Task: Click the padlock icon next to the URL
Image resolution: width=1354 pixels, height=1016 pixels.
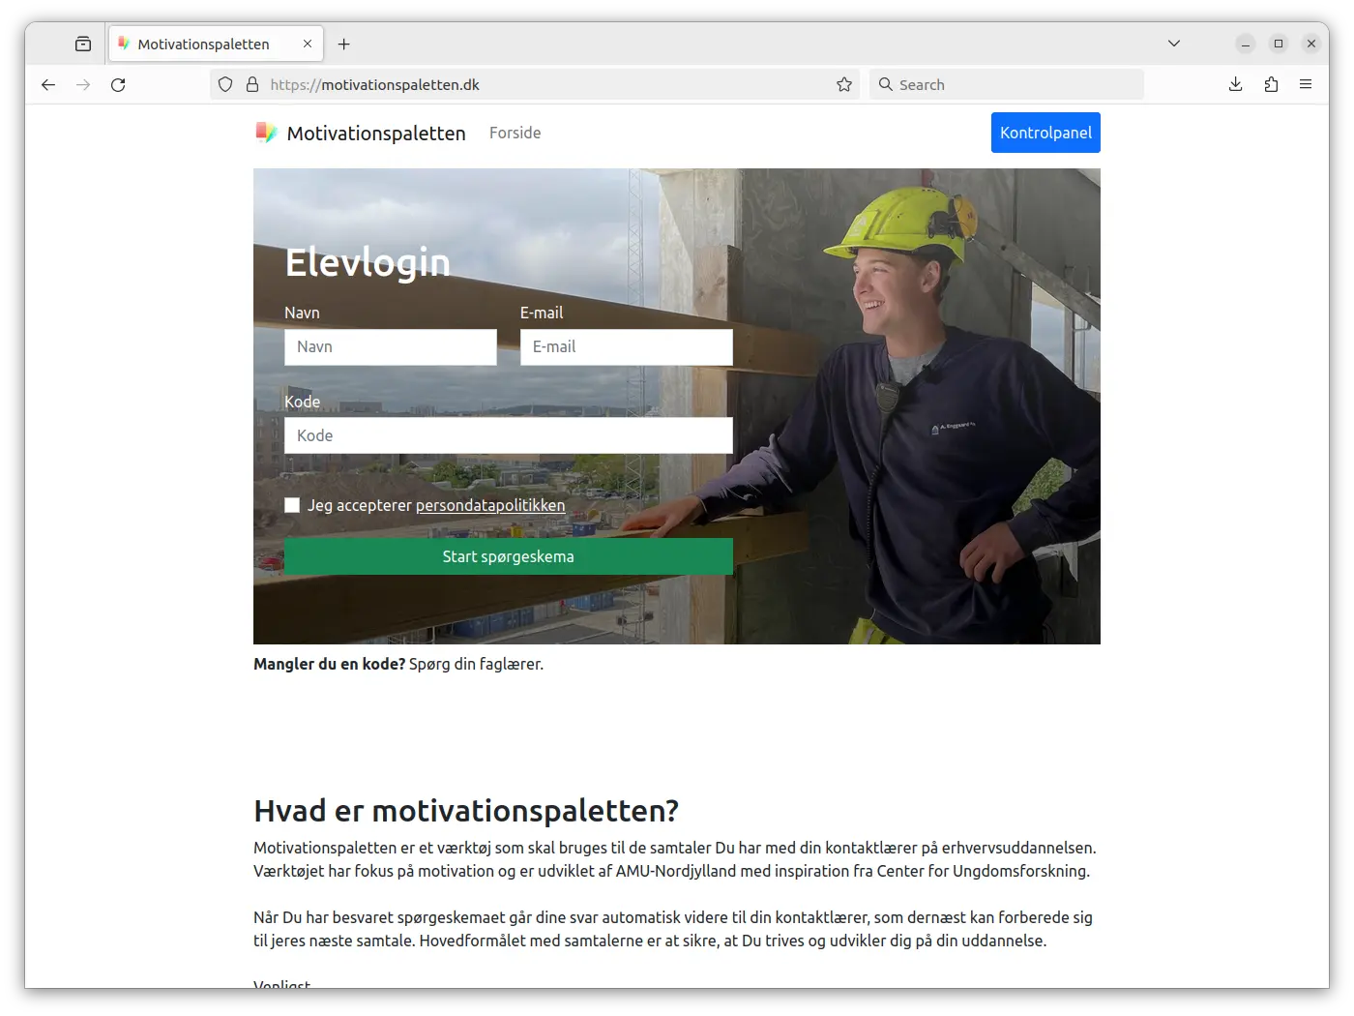Action: [x=251, y=84]
